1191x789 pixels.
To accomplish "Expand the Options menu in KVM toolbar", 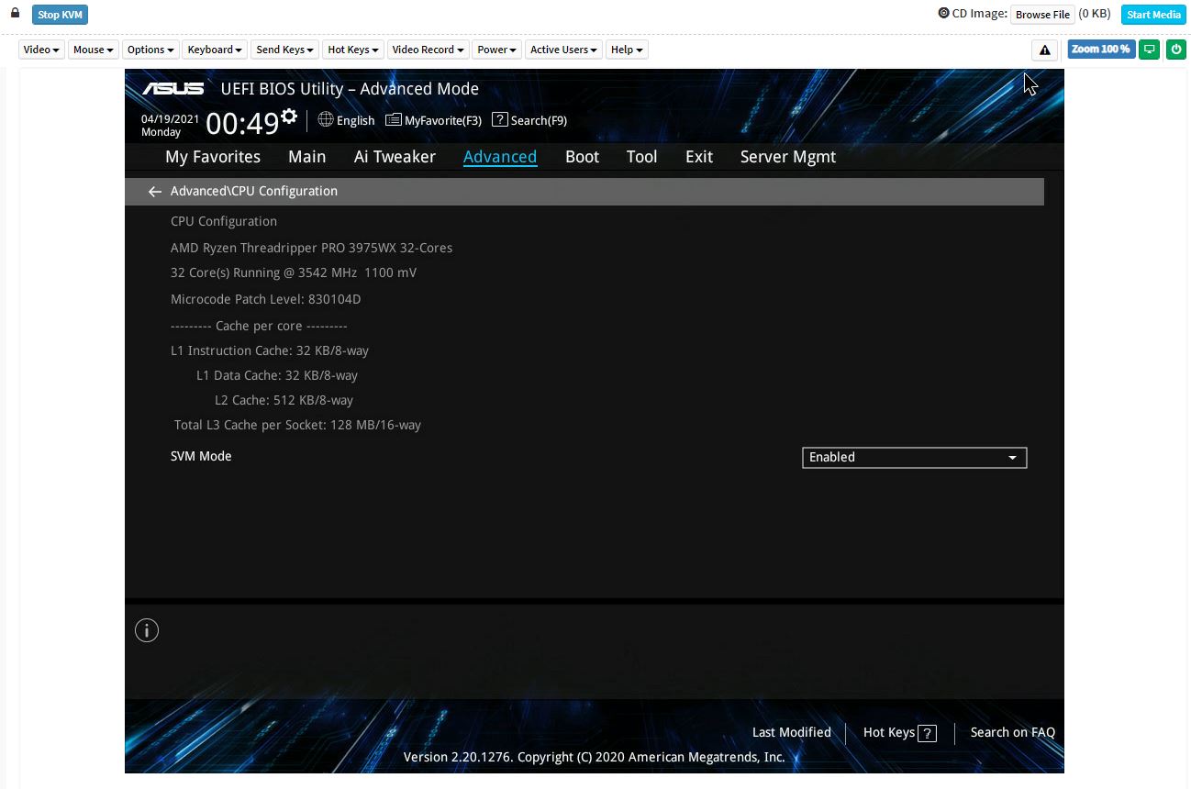I will 150,50.
